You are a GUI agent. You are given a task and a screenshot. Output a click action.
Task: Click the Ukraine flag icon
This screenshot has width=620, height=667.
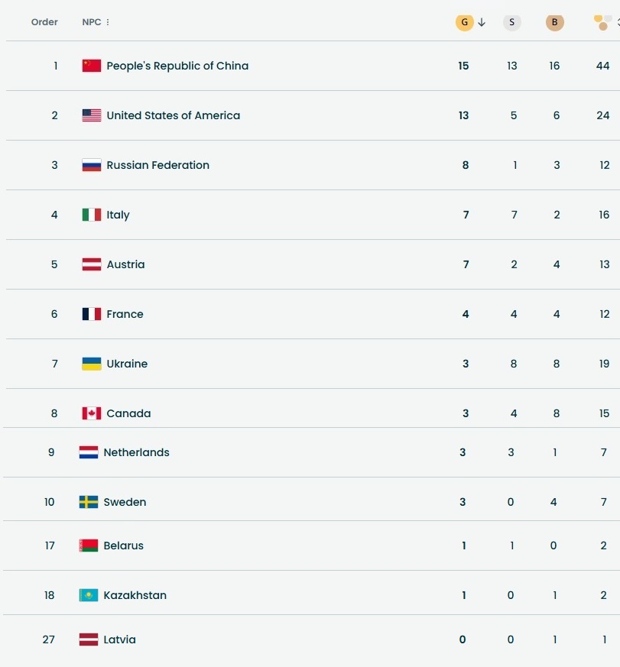[92, 364]
